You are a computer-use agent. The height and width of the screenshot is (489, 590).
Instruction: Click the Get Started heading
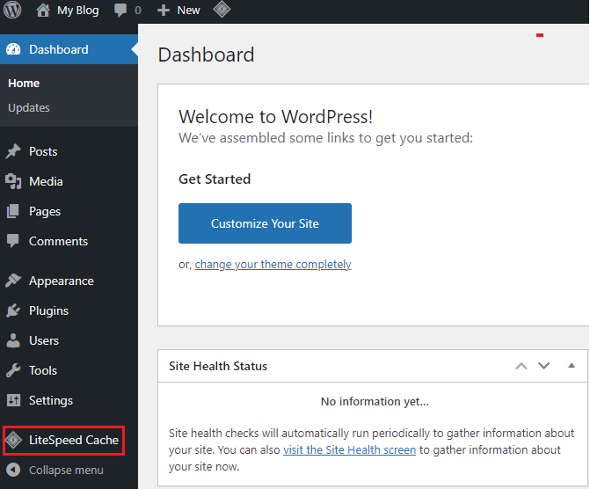(215, 179)
